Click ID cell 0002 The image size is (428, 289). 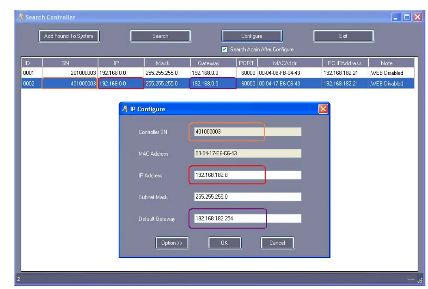(x=32, y=83)
